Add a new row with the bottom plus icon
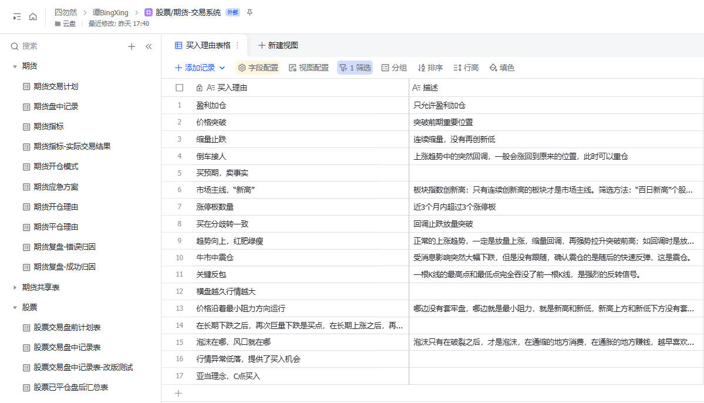 click(x=178, y=394)
